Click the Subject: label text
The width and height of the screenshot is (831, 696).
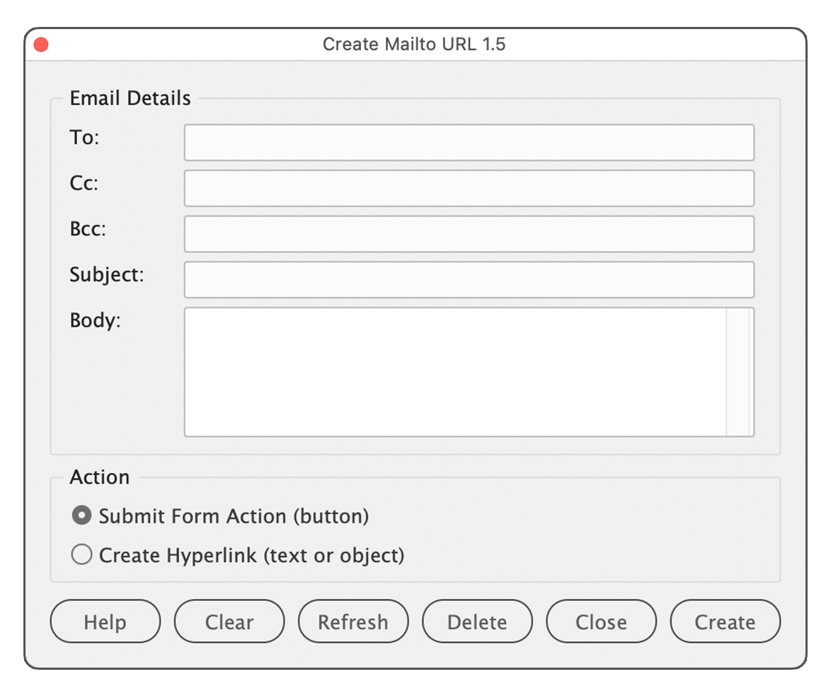[x=107, y=275]
